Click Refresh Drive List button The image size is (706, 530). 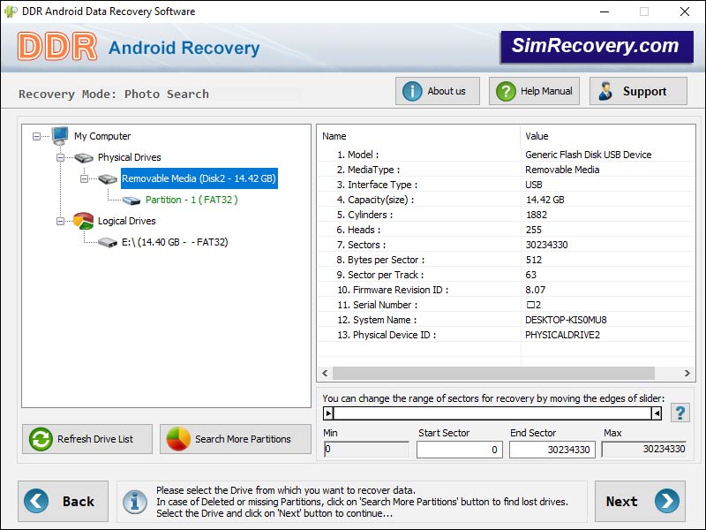coord(87,439)
